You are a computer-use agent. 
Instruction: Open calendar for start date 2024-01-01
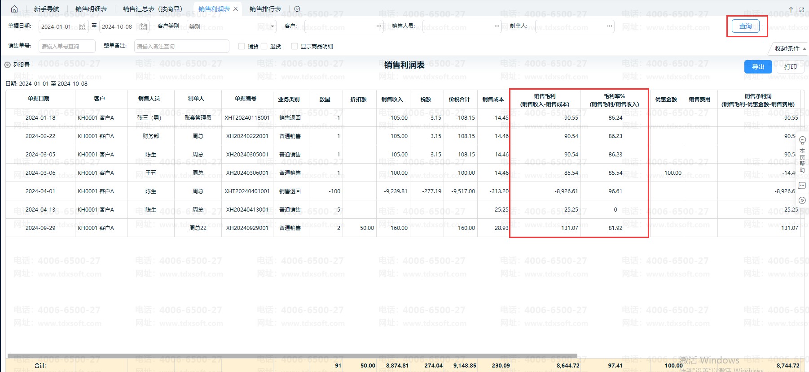click(x=83, y=27)
